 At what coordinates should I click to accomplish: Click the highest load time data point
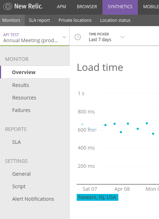coord(147,123)
